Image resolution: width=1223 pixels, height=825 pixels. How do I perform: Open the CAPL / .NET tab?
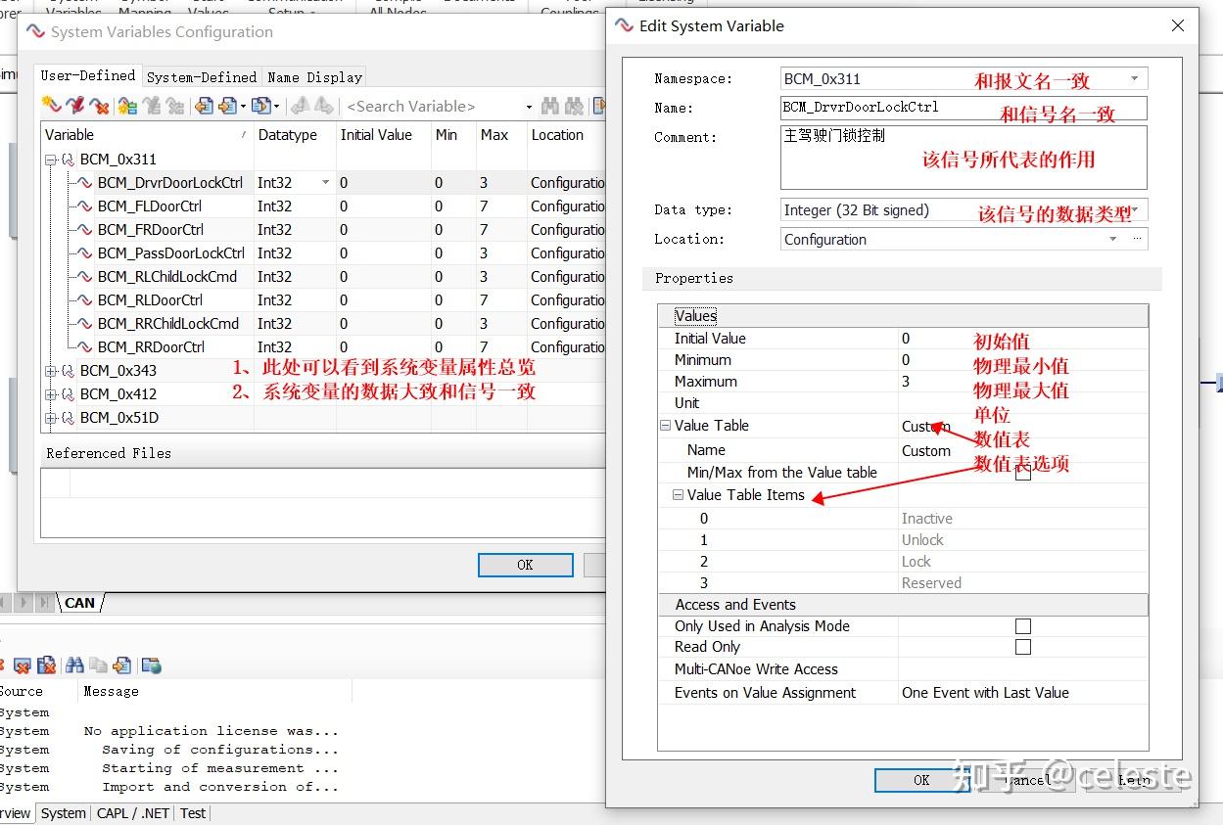[133, 813]
